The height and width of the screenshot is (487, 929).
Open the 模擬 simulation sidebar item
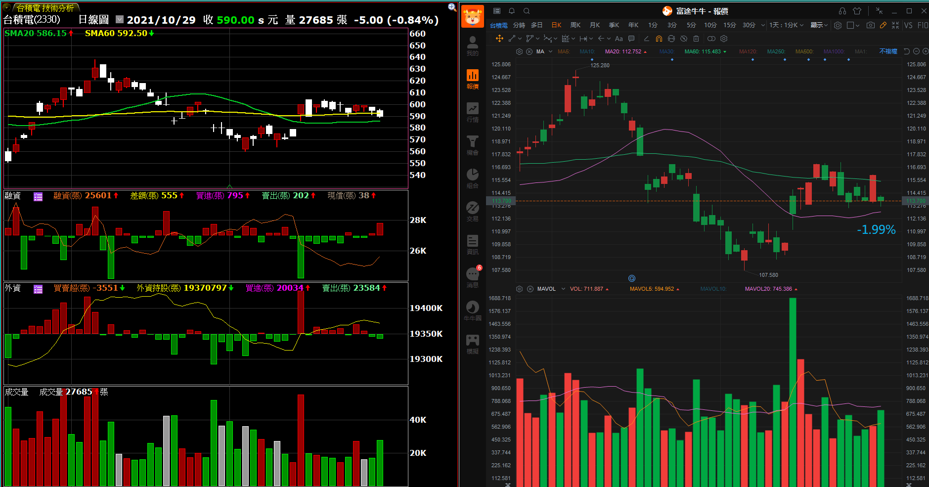[x=473, y=345]
